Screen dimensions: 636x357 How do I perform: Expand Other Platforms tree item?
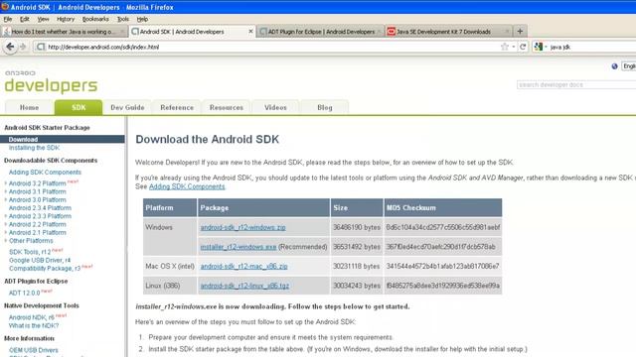tap(6, 240)
